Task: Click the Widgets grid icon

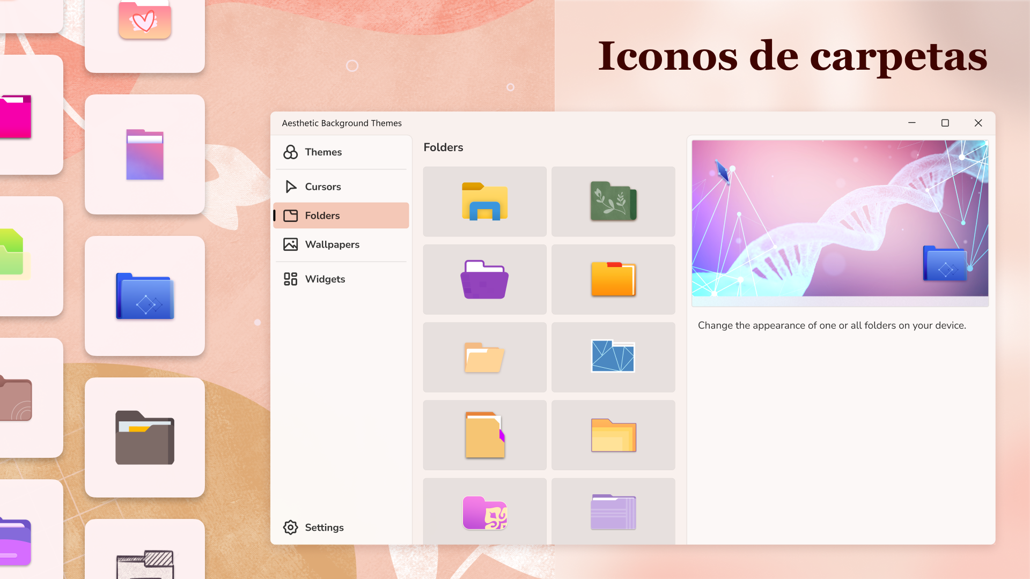Action: coord(290,279)
